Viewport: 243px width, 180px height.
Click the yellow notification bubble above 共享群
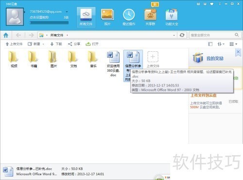click(155, 4)
